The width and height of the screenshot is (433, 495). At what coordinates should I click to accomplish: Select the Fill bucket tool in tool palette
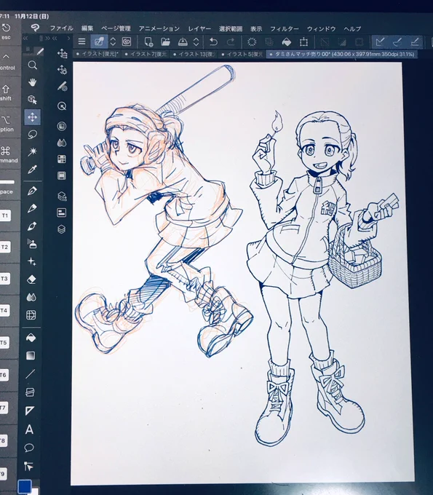[31, 338]
